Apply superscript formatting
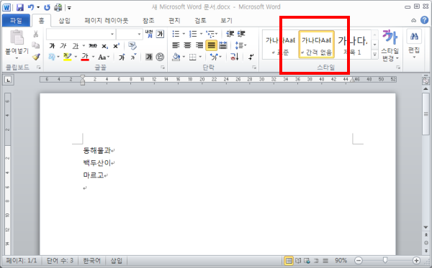Image resolution: width=432 pixels, height=268 pixels. click(x=116, y=46)
